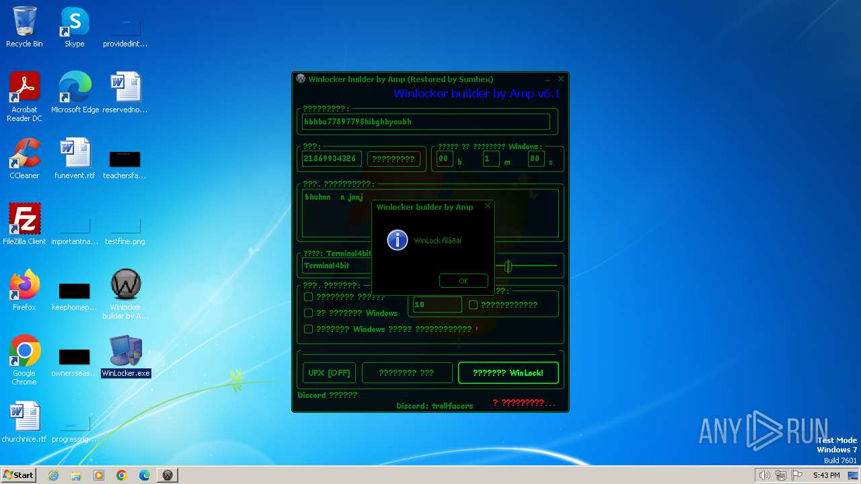Open the Windows Media Player taskbar icon
This screenshot has height=484, width=861.
(99, 475)
